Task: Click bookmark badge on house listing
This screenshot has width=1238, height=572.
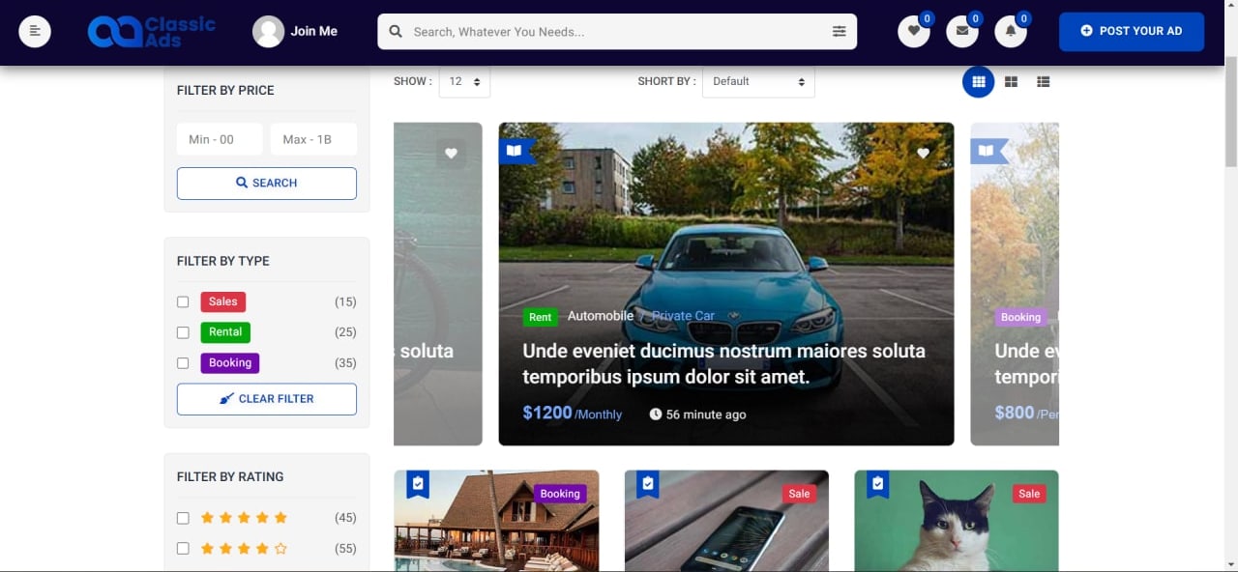Action: (417, 484)
